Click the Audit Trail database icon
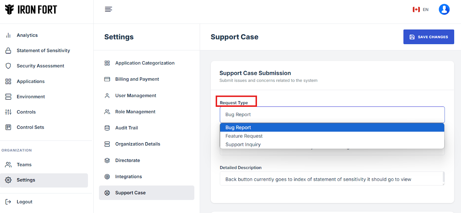Viewport: 461px width, 213px height. [x=107, y=128]
